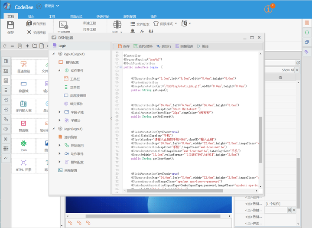Click the refresh icon in the file toolbar
Image resolution: width=312 pixels, height=228 pixels.
(5, 46)
